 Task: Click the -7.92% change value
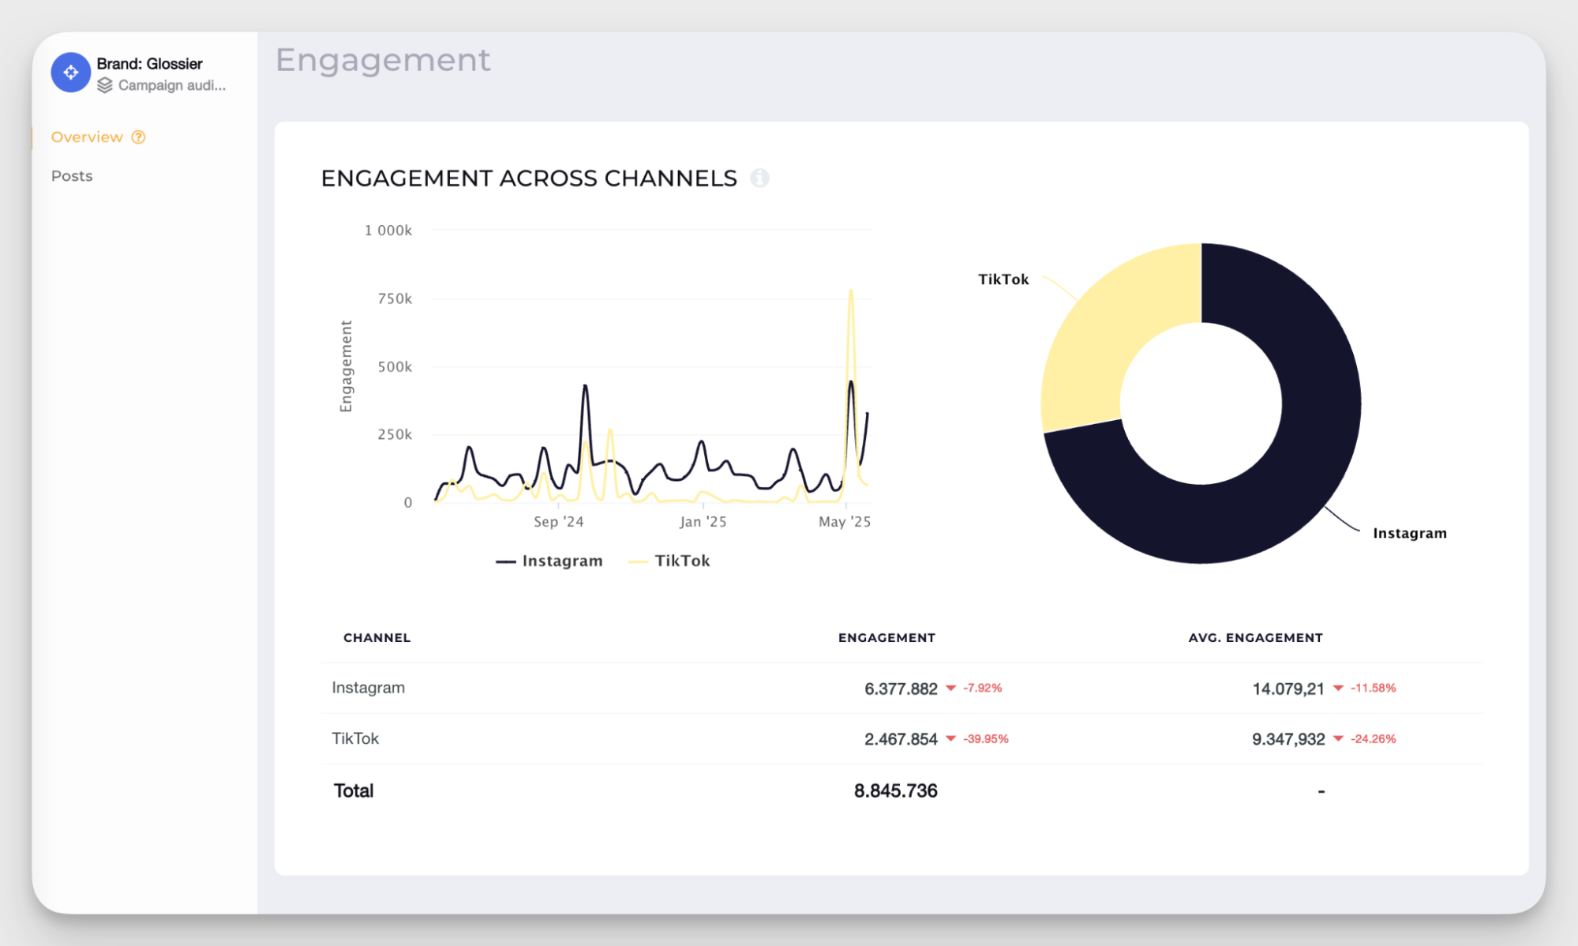[x=982, y=689]
